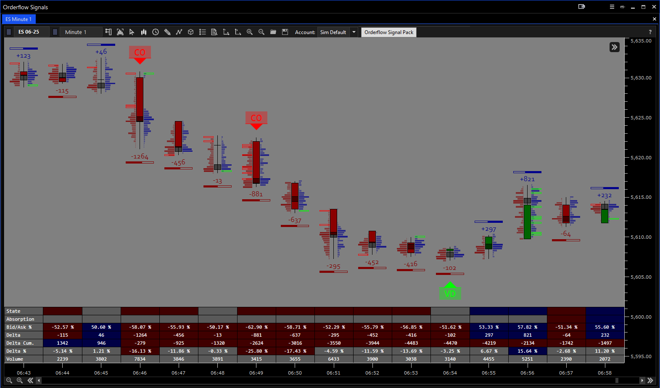Viewport: 660px width, 388px height.
Task: Click Bid/Ask cell -62.90 %
Action: pos(256,327)
